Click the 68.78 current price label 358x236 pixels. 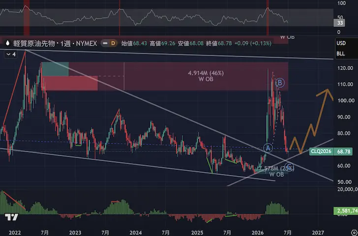[343, 152]
